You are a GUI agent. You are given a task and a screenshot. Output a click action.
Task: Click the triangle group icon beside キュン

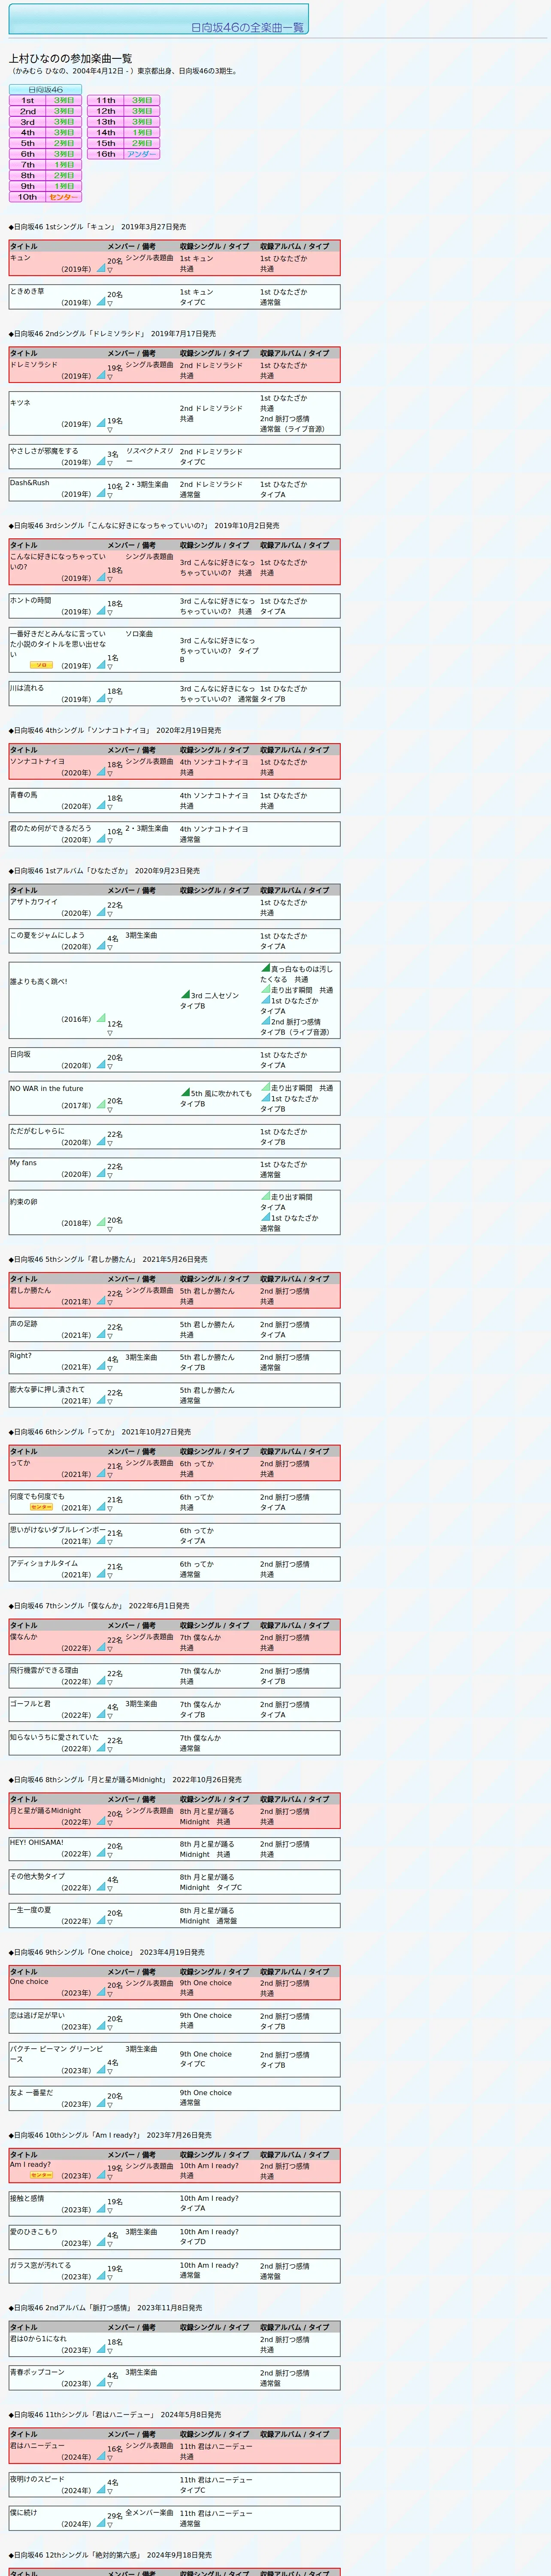point(101,268)
